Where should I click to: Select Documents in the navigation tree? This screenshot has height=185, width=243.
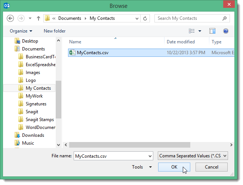point(33,49)
